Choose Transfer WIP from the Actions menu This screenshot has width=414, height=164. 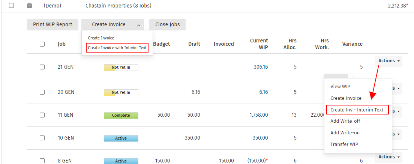(345, 144)
